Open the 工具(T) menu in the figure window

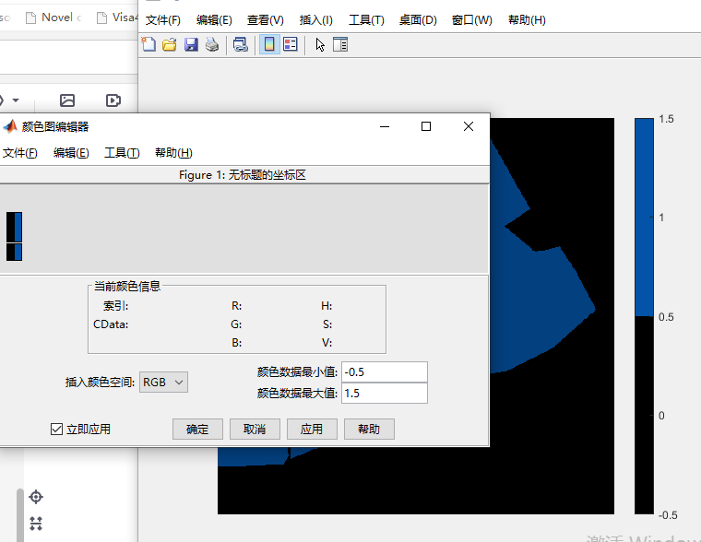[366, 20]
